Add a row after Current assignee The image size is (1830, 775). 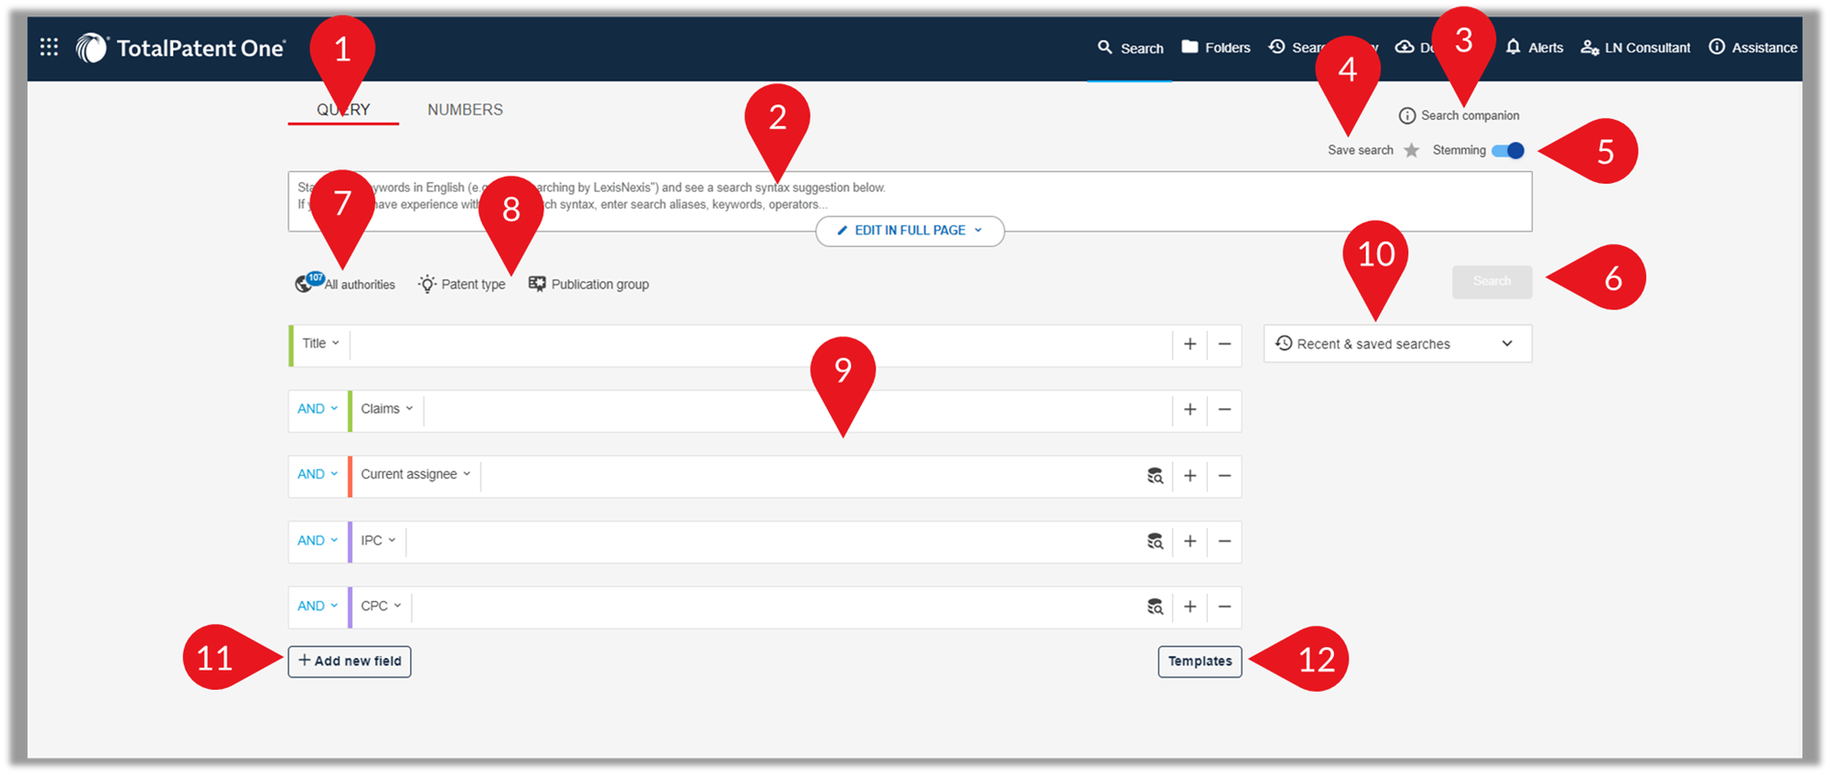coord(1189,476)
